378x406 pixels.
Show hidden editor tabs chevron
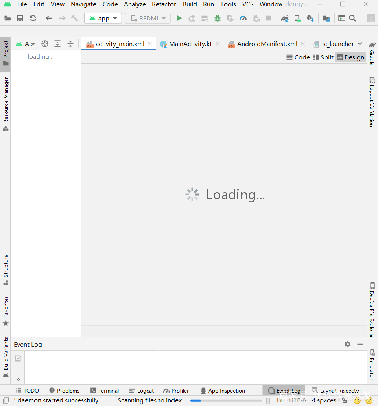point(360,44)
